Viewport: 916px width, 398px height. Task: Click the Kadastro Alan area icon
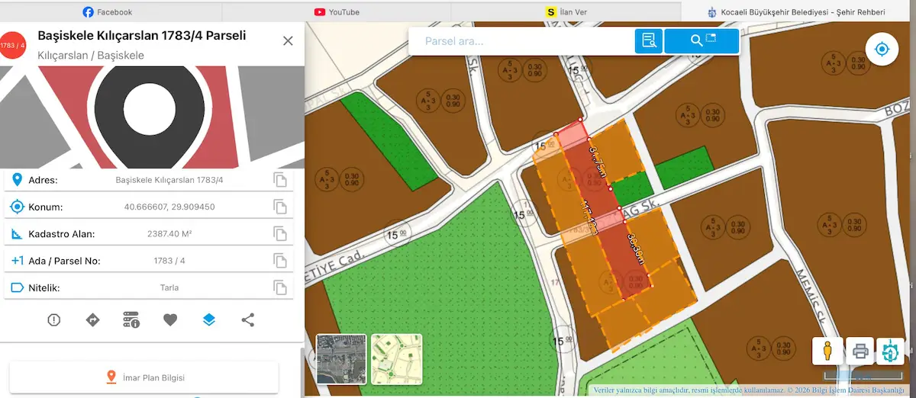click(17, 234)
